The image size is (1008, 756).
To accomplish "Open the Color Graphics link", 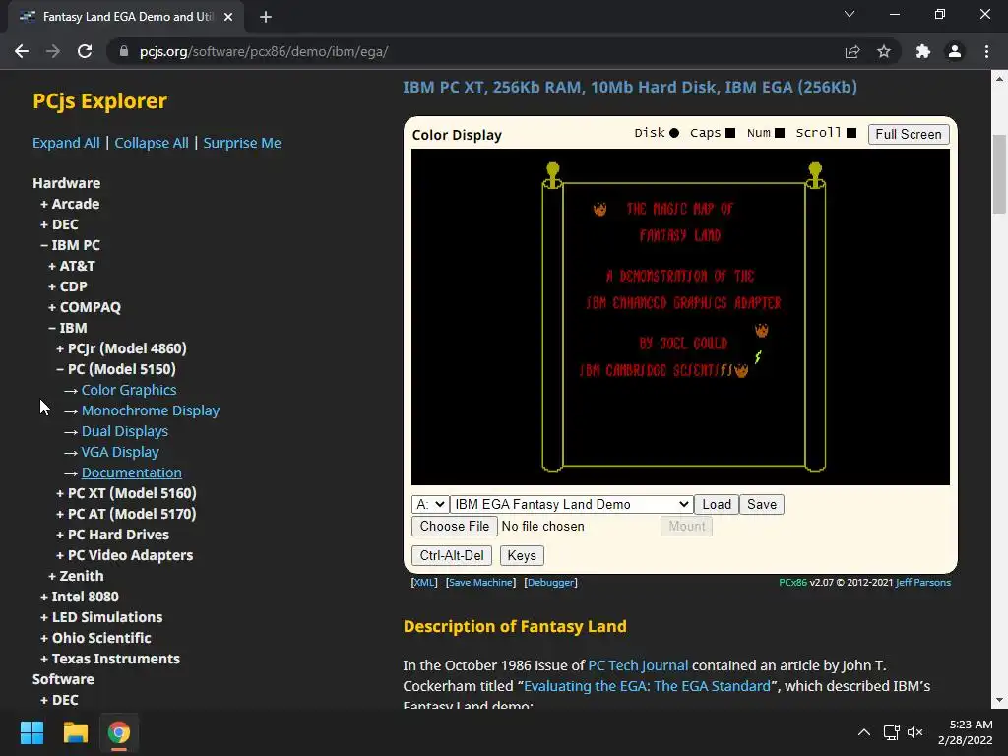I will coord(129,390).
